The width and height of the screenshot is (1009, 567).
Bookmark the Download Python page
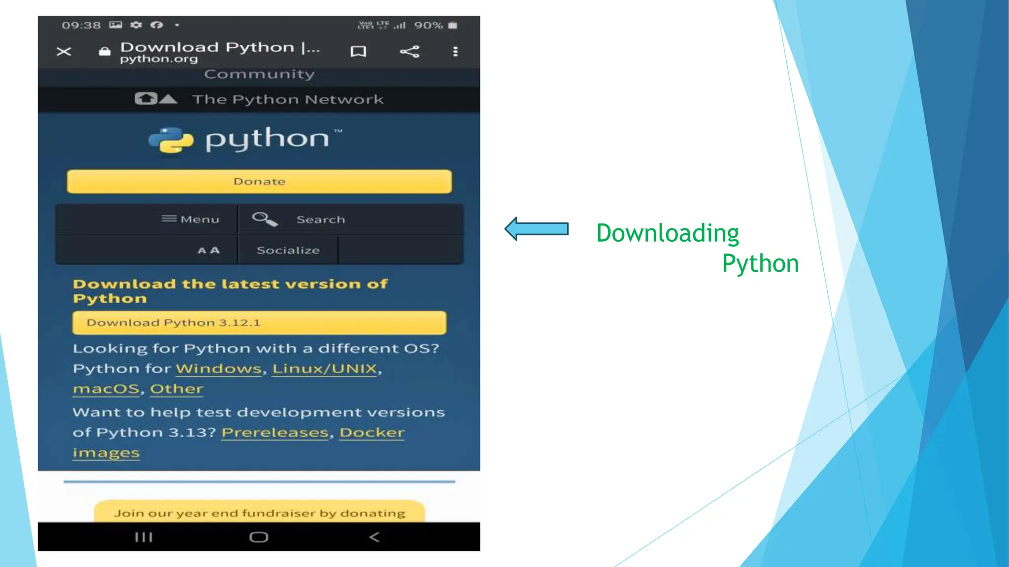(358, 52)
